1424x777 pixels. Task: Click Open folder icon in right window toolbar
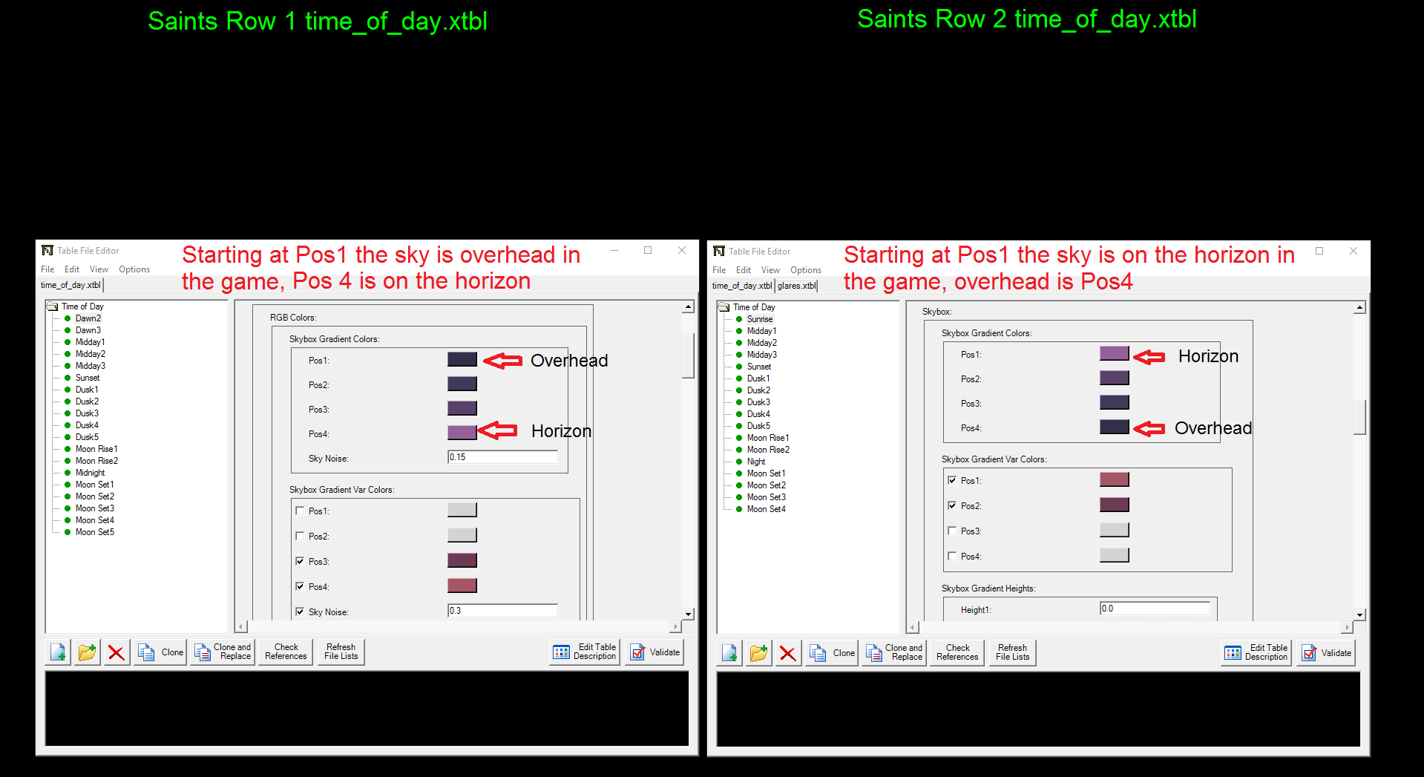759,653
